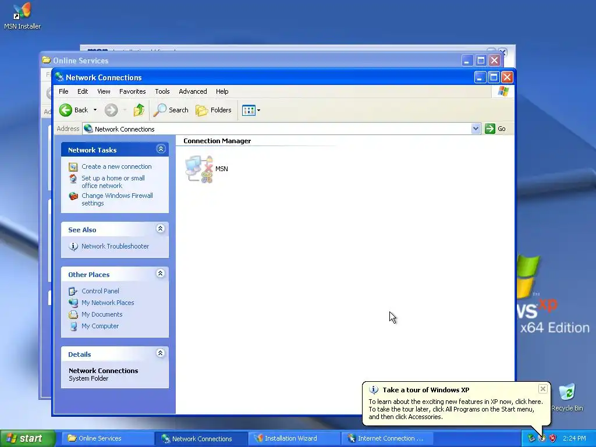The width and height of the screenshot is (596, 447).
Task: Click the greyed Forward arrow button
Action: click(x=111, y=110)
